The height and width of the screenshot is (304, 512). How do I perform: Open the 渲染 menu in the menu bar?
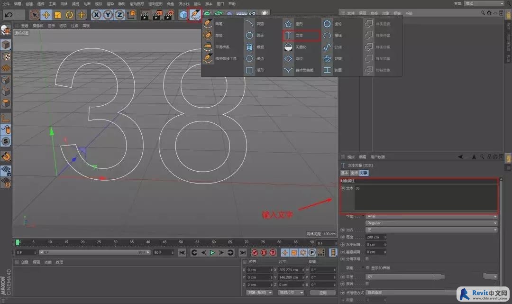pos(110,4)
